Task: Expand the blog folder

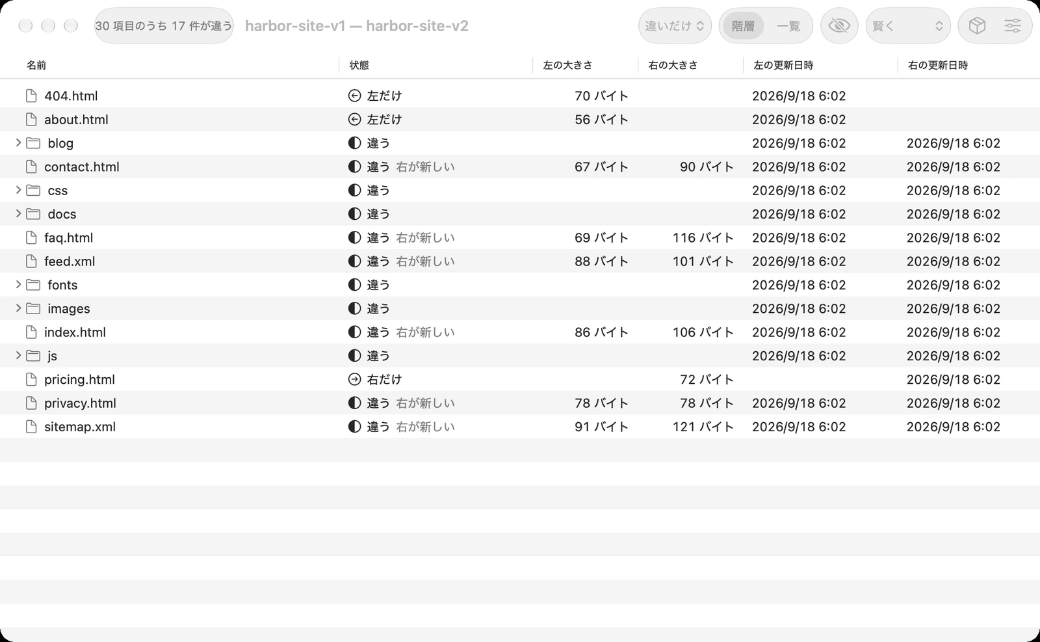Action: 18,143
